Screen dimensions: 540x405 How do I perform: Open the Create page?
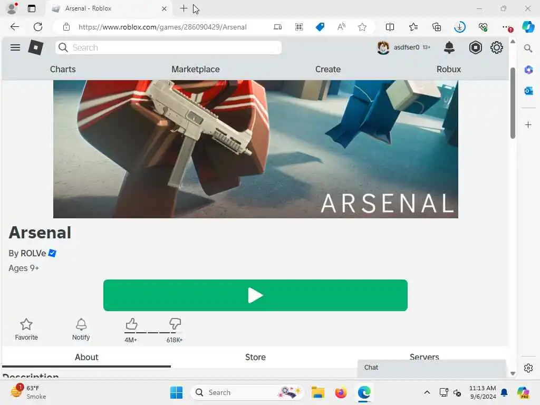328,69
